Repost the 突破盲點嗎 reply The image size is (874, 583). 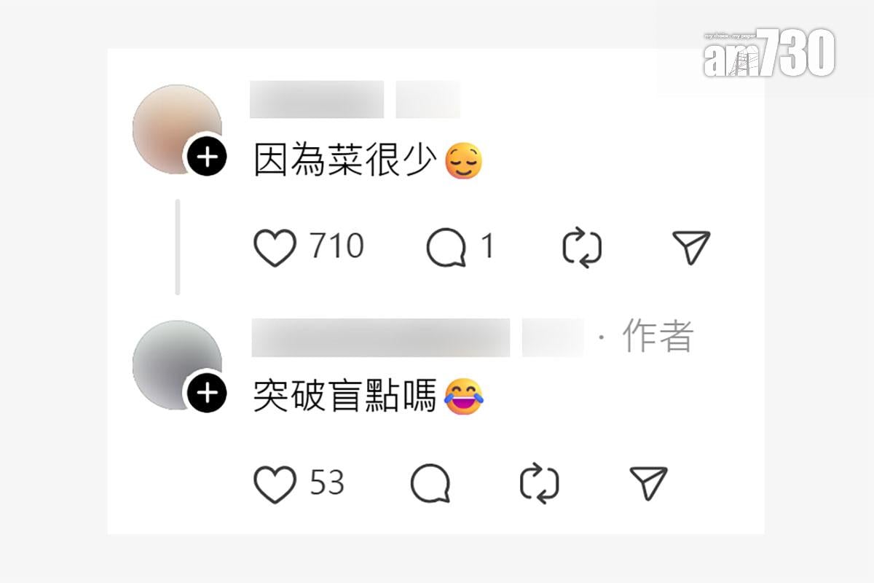click(x=540, y=484)
